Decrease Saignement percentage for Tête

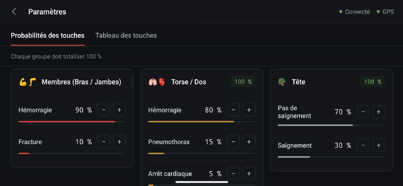(363, 145)
